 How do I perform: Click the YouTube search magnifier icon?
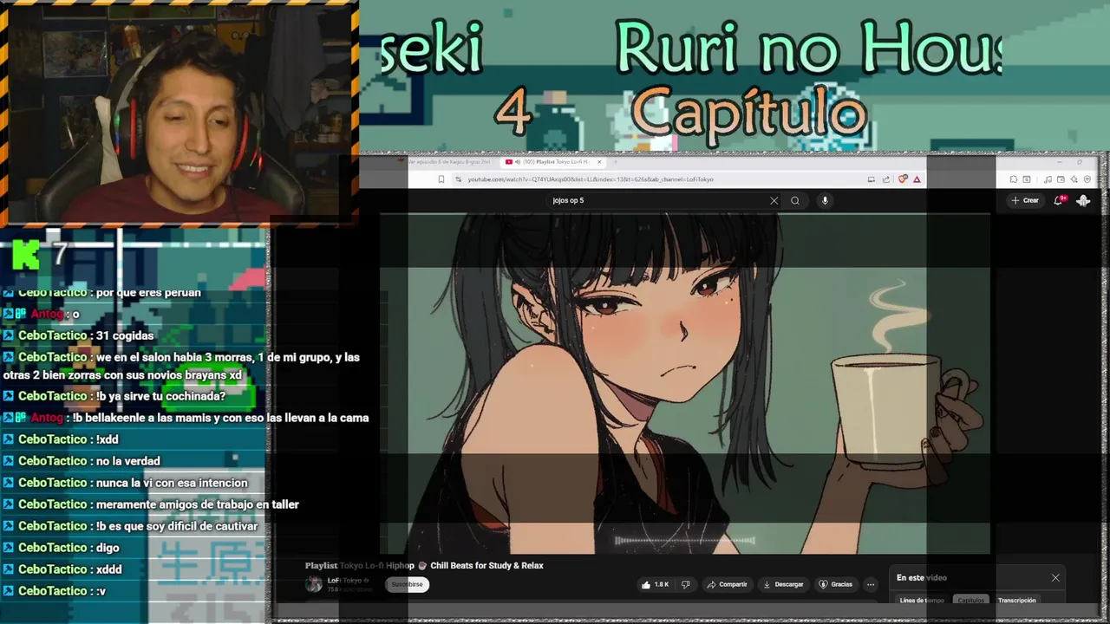[x=795, y=200]
